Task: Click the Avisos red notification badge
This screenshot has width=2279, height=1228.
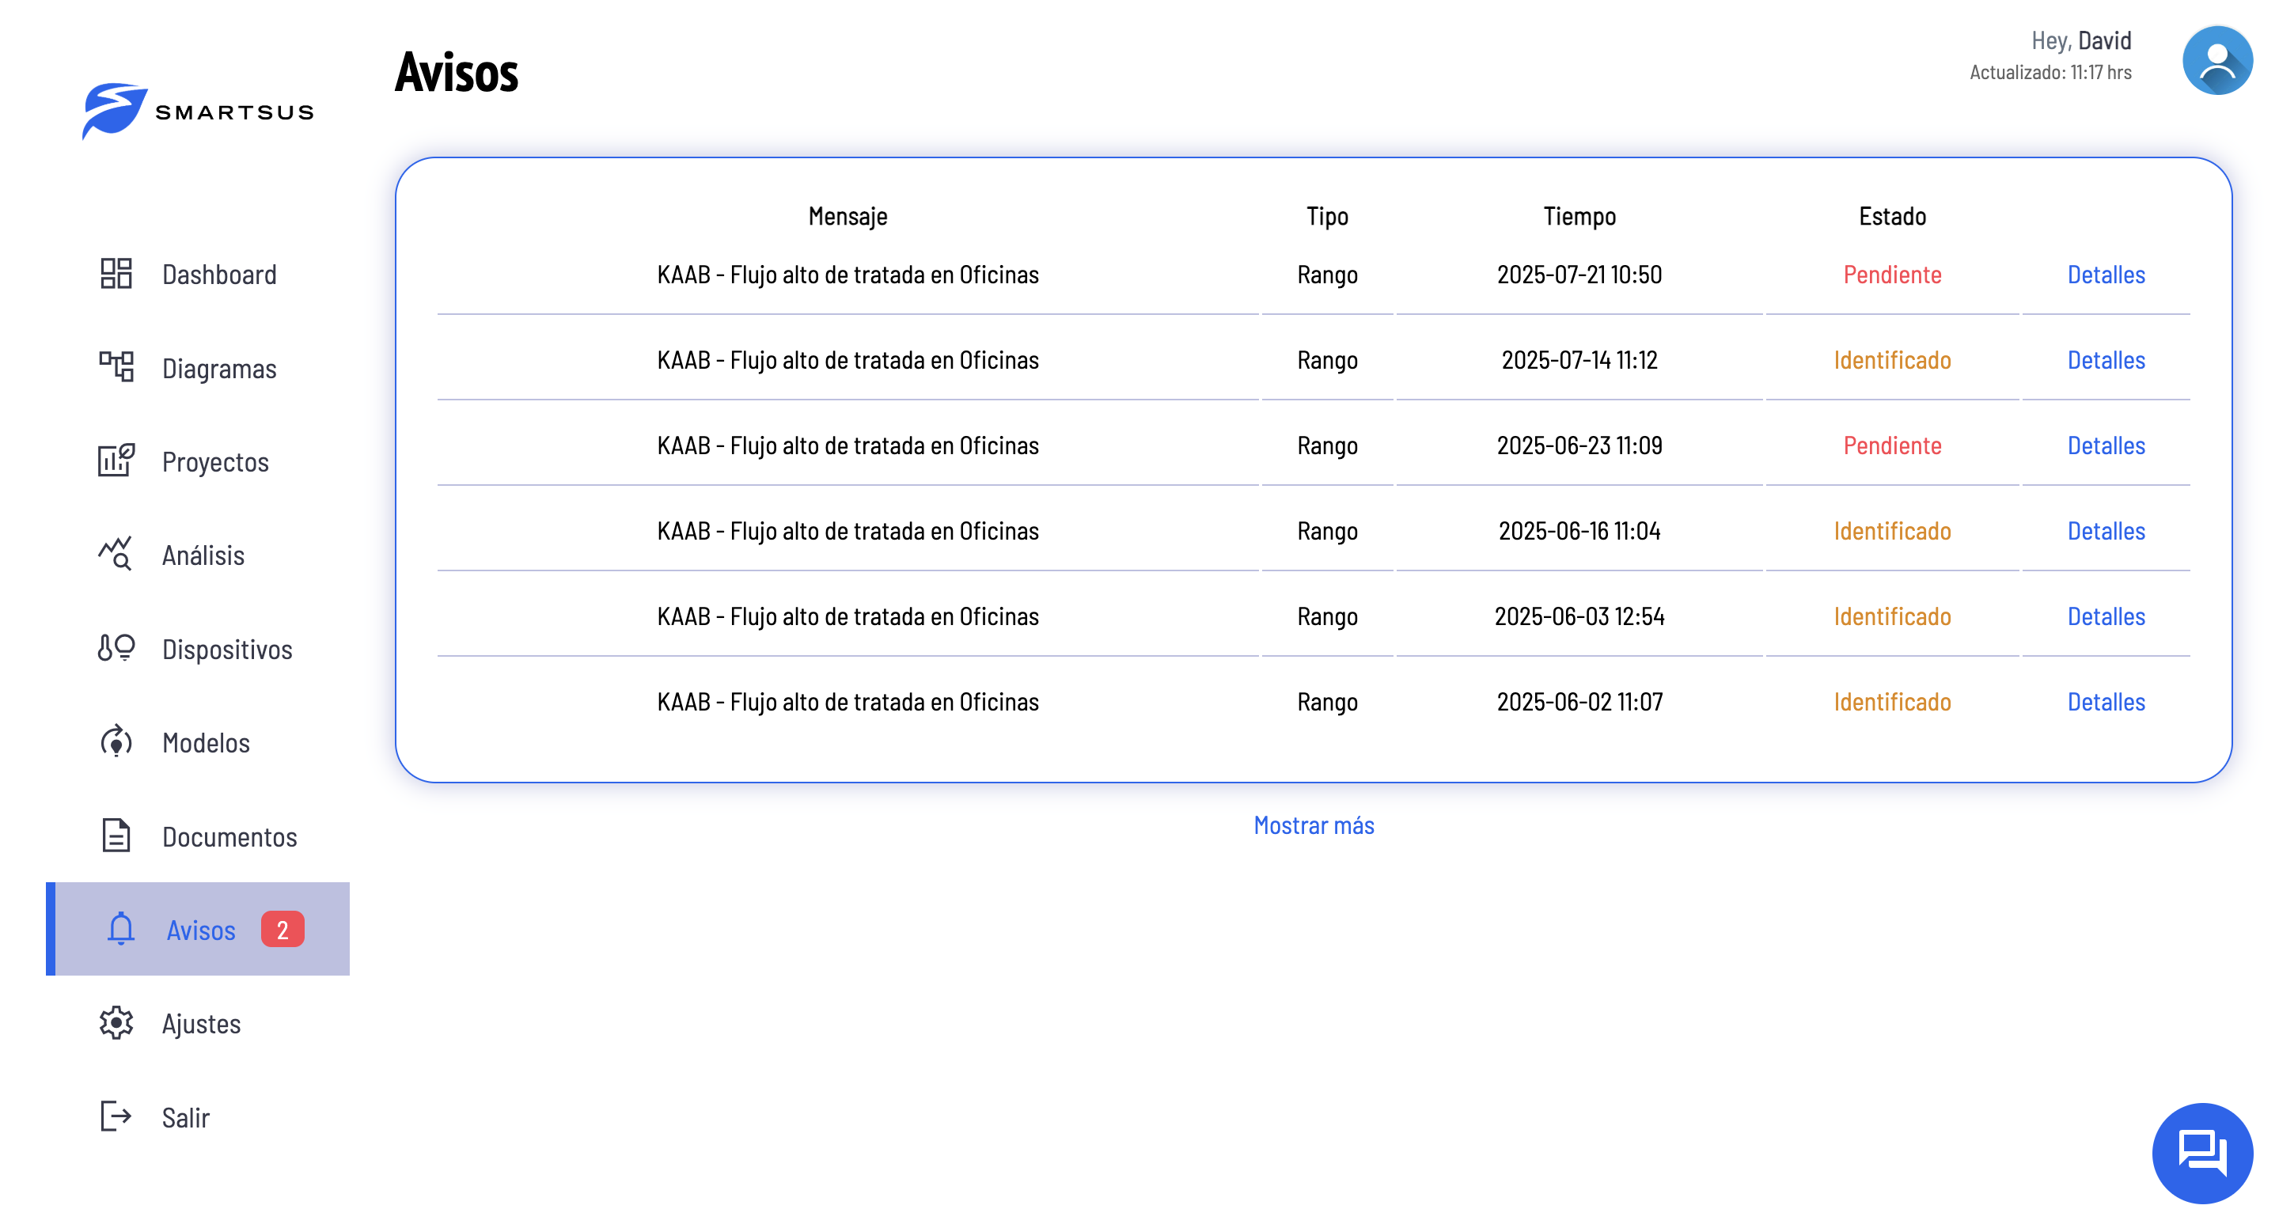Action: click(283, 930)
